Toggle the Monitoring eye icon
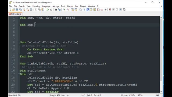This screenshot has width=172, height=97. 105,10
